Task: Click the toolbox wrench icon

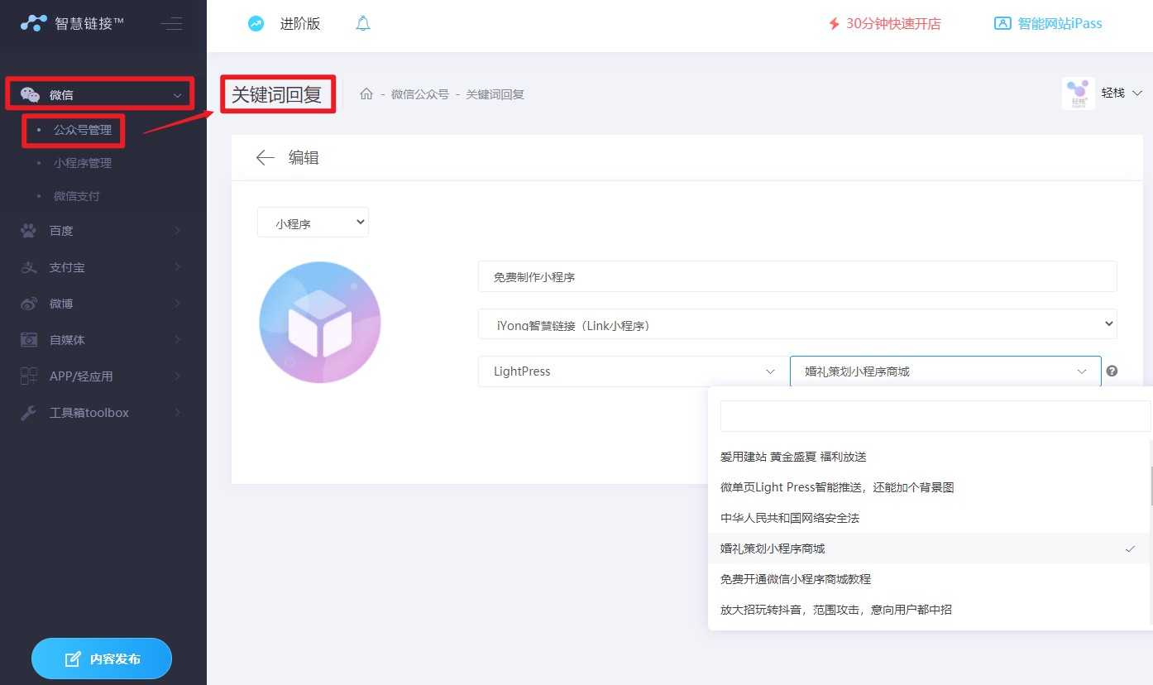Action: (29, 413)
